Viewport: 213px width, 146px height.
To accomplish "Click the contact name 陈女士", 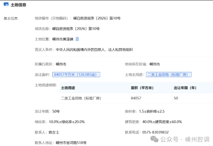I will [x=54, y=132].
